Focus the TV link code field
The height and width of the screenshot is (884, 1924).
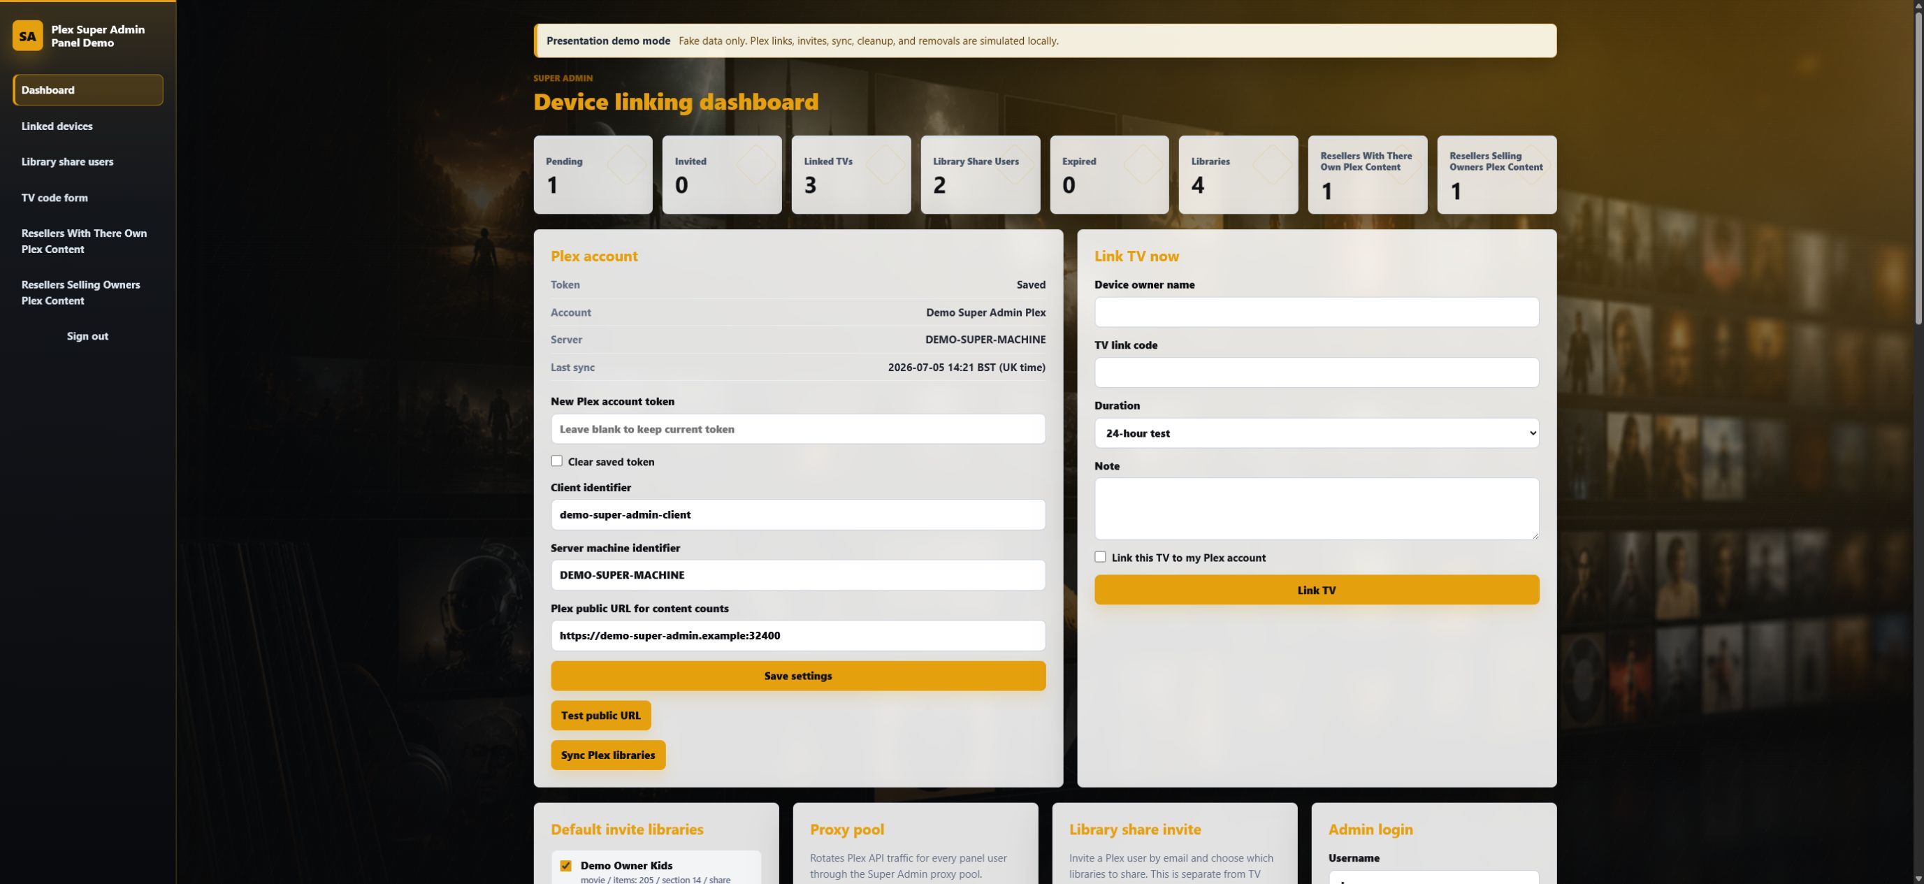tap(1316, 372)
